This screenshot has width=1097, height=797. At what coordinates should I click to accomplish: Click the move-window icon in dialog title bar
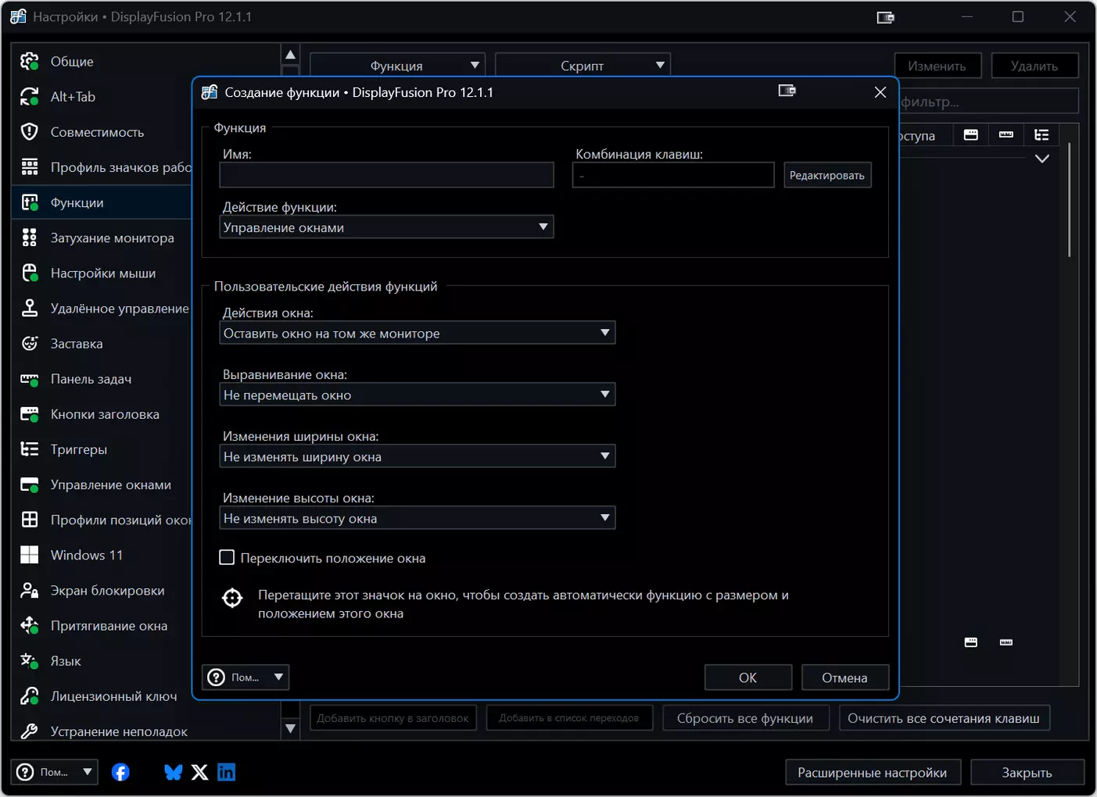[787, 91]
